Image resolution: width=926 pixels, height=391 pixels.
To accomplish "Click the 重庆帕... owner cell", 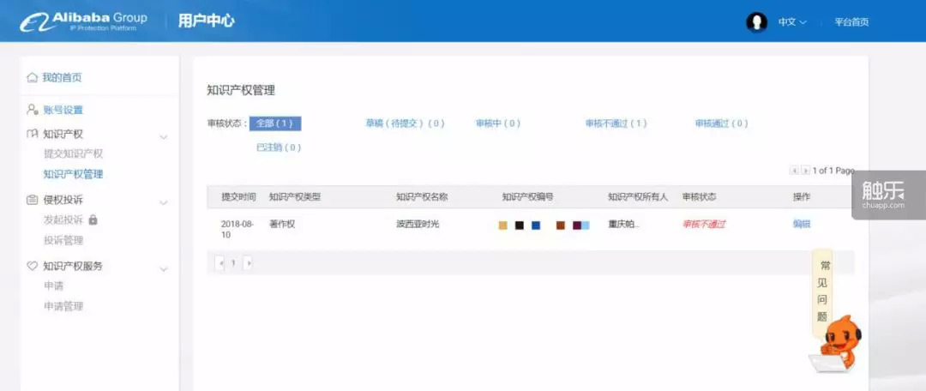I will coord(623,225).
